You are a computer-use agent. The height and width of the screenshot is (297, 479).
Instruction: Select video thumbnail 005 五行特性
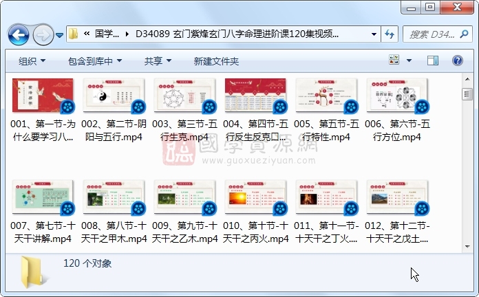[326, 96]
